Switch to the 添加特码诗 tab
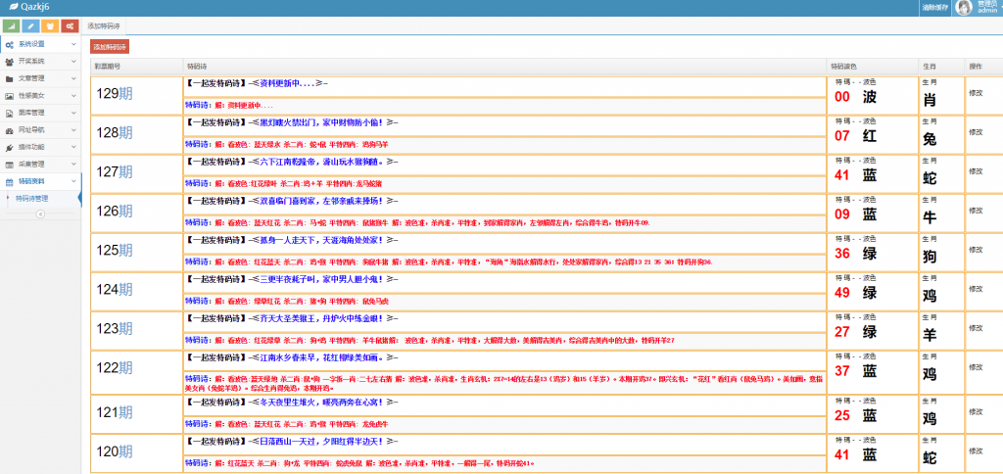 104,25
